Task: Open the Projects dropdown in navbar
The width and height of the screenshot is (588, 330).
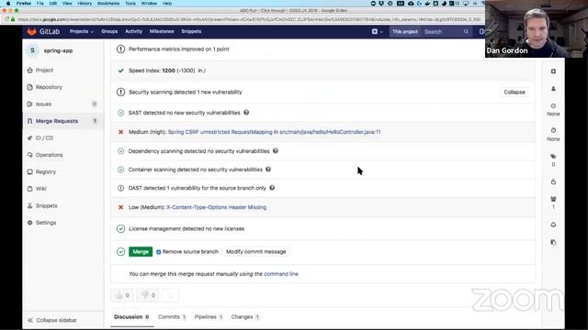Action: click(82, 31)
